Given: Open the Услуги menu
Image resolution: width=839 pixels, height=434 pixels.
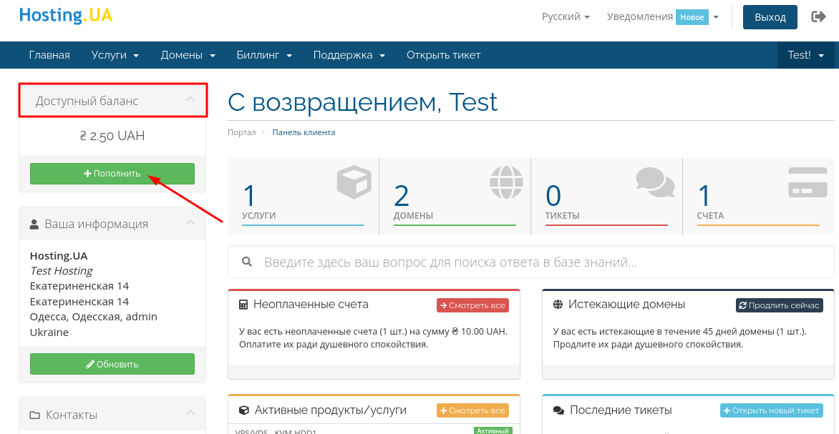Looking at the screenshot, I should [115, 55].
